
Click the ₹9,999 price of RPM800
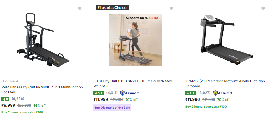(8, 106)
